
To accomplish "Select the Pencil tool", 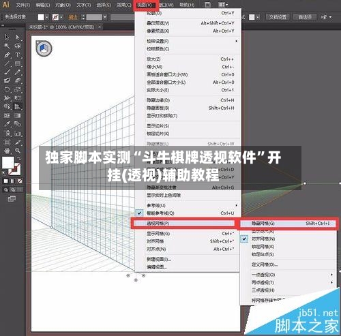I will point(18,72).
